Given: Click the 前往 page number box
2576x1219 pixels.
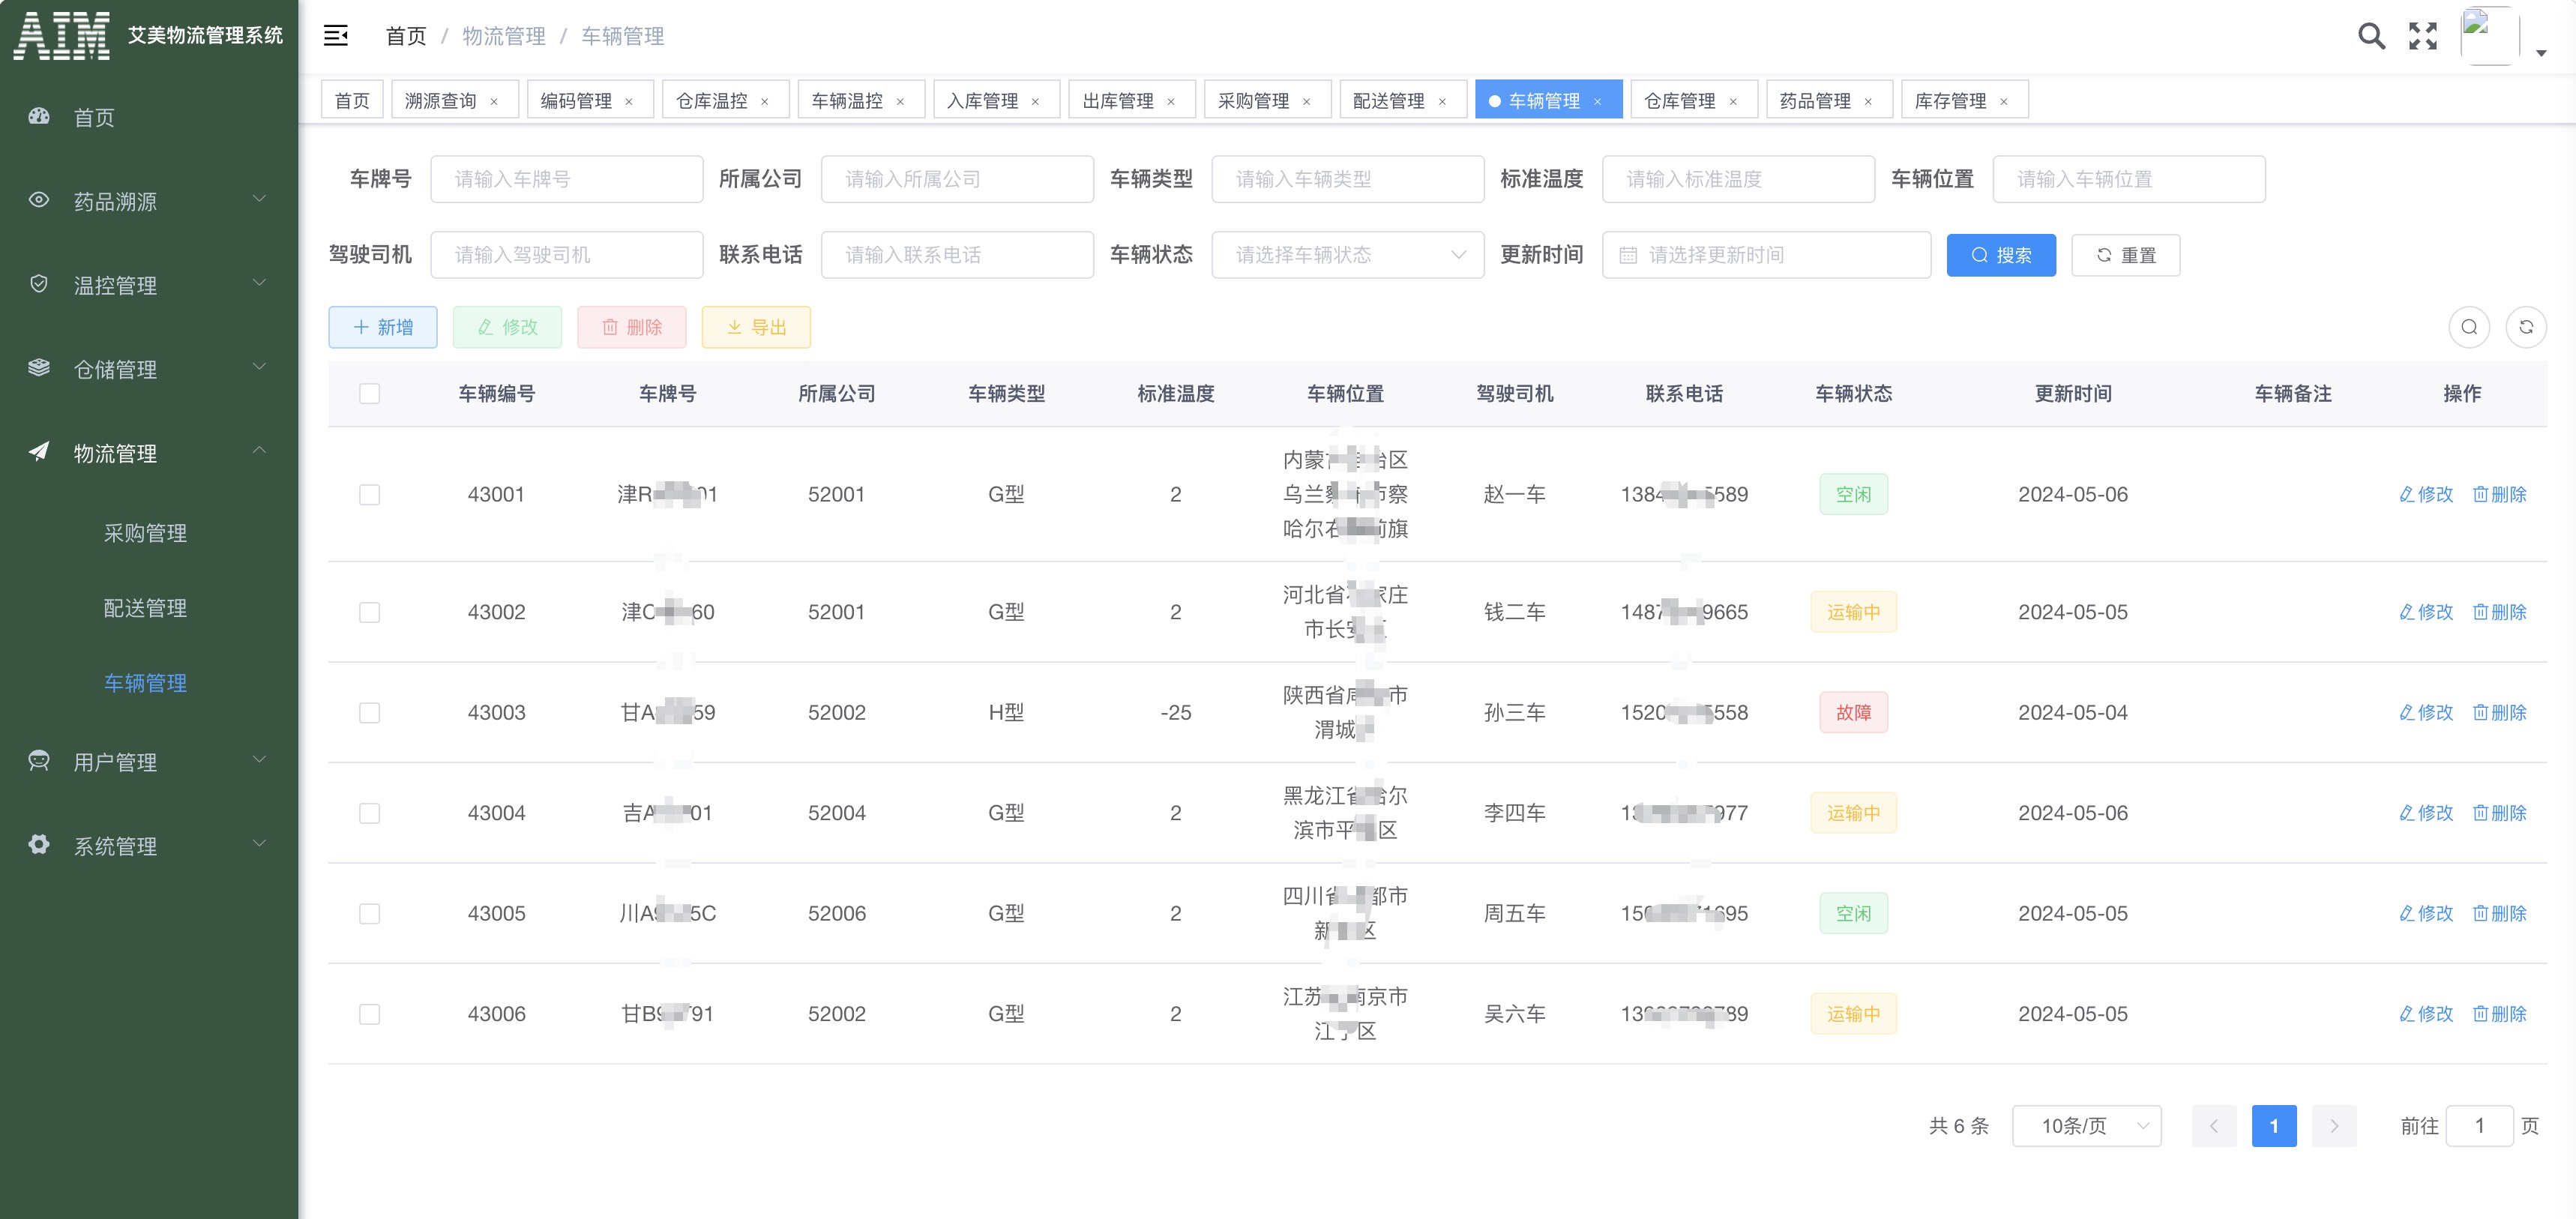Looking at the screenshot, I should pos(2480,1126).
